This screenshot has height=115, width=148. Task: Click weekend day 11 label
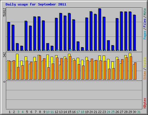52,112
